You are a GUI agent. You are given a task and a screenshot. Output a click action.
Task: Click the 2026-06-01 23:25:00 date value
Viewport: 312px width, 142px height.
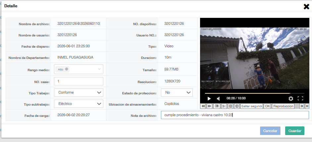(74, 46)
